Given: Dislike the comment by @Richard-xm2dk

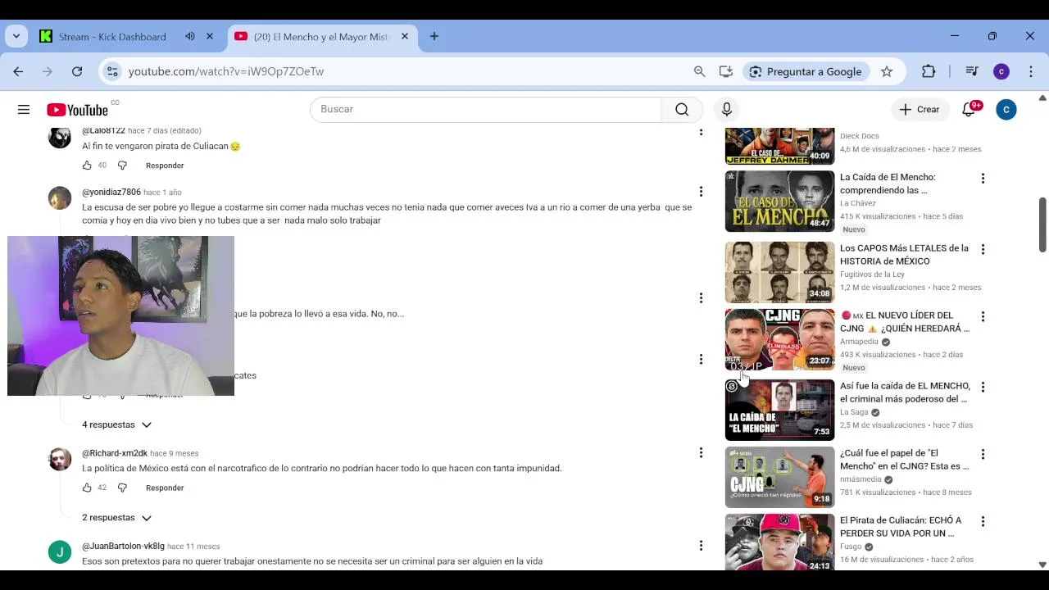Looking at the screenshot, I should (122, 488).
